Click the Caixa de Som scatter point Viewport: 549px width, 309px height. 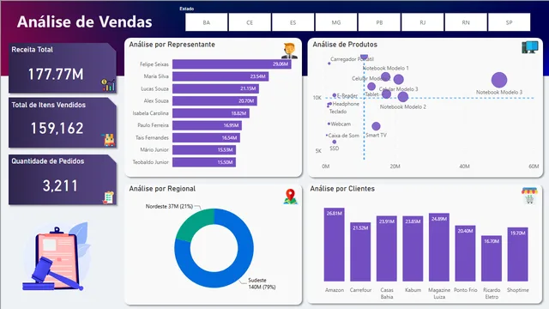click(327, 136)
